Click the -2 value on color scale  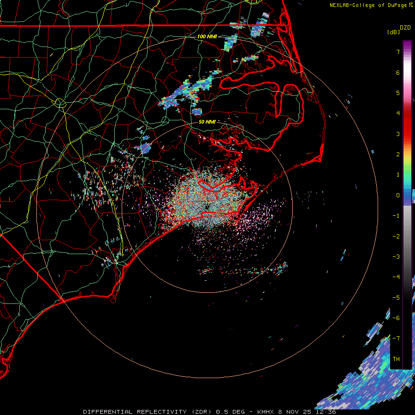[x=396, y=237]
